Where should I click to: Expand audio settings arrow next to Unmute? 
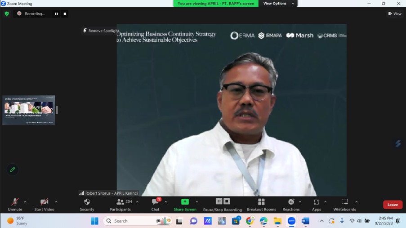(x=25, y=202)
